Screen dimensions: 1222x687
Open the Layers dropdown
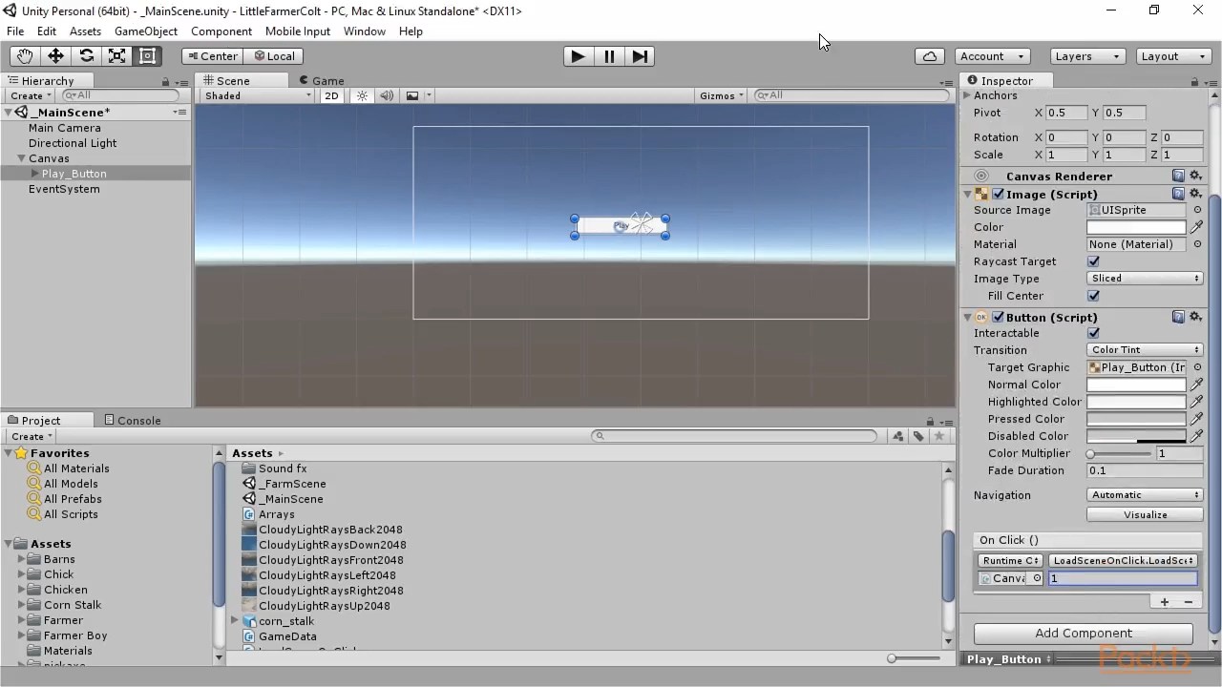click(x=1087, y=56)
